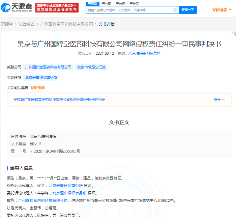Open source link 北京法院审判信息网
This screenshot has width=236, height=218.
tap(144, 53)
